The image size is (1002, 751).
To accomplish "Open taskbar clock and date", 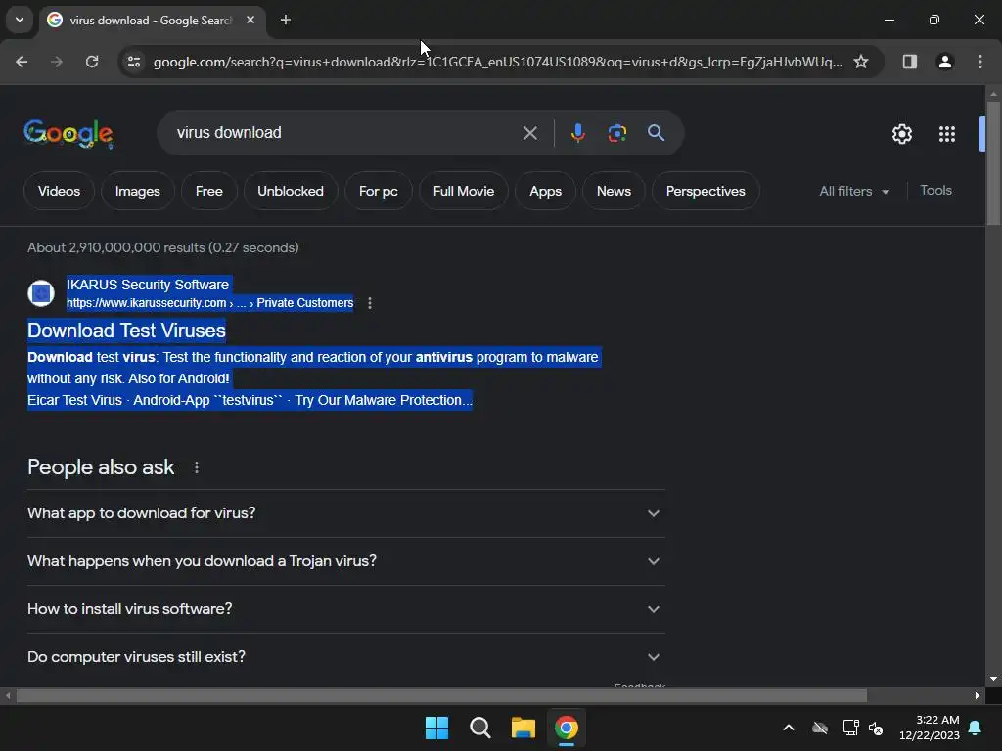I will 930,728.
